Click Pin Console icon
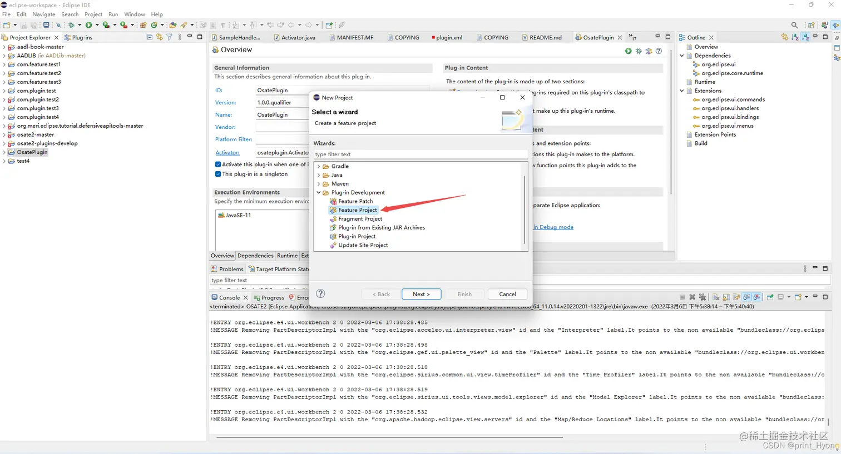Viewport: 841px width, 454px height. (x=770, y=297)
